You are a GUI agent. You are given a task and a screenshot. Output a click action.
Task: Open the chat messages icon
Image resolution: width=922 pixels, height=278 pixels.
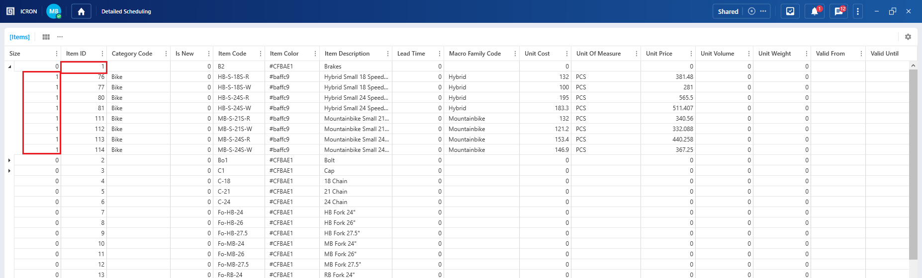(x=838, y=11)
